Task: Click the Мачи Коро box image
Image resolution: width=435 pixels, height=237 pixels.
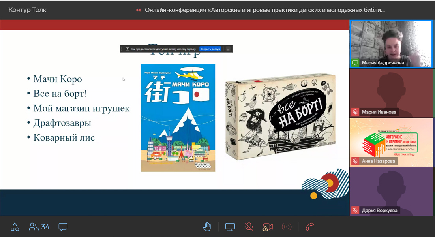Action: pos(178,118)
